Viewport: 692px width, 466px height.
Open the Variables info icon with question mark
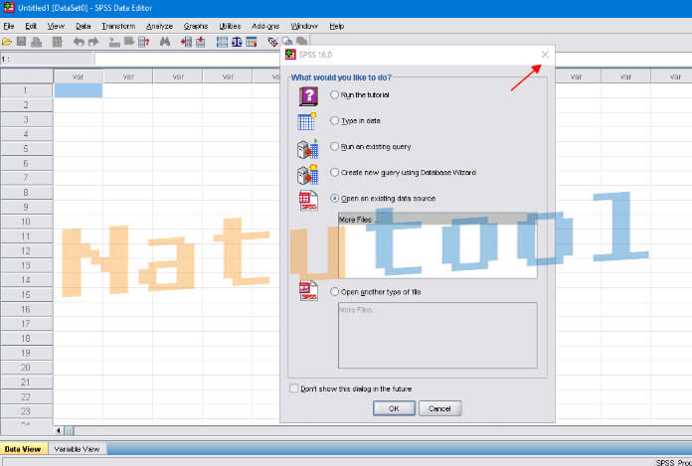(x=144, y=43)
